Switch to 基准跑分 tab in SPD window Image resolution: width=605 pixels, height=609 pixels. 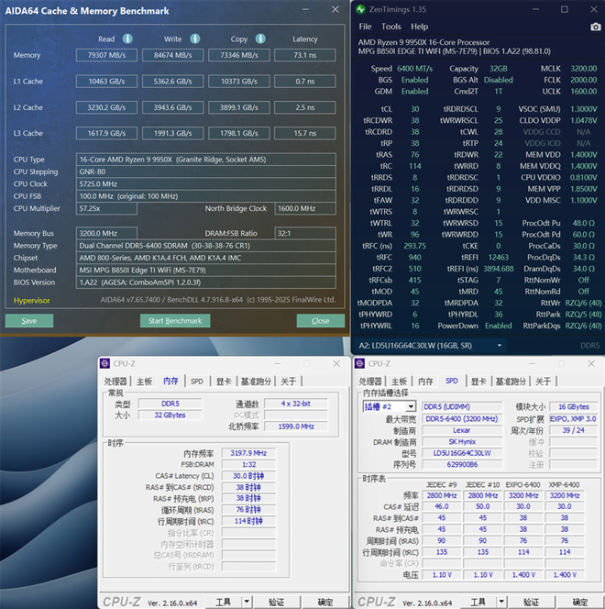click(508, 381)
